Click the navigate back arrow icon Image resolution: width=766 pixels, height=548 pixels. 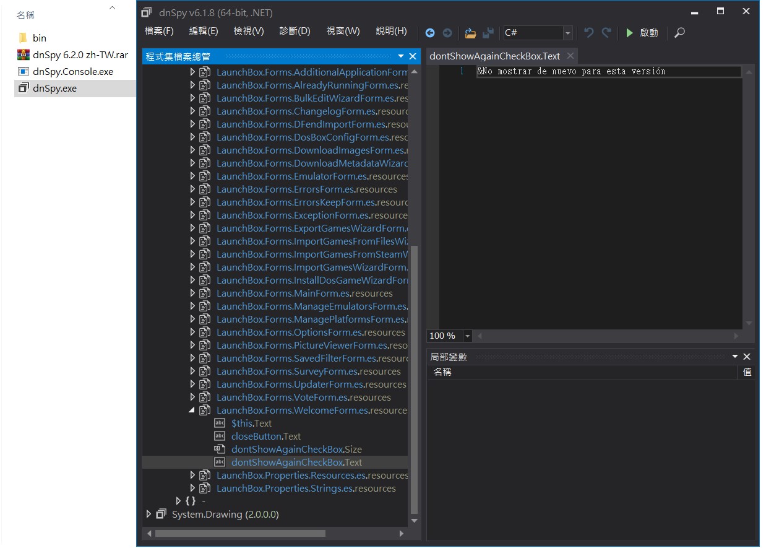coord(430,33)
